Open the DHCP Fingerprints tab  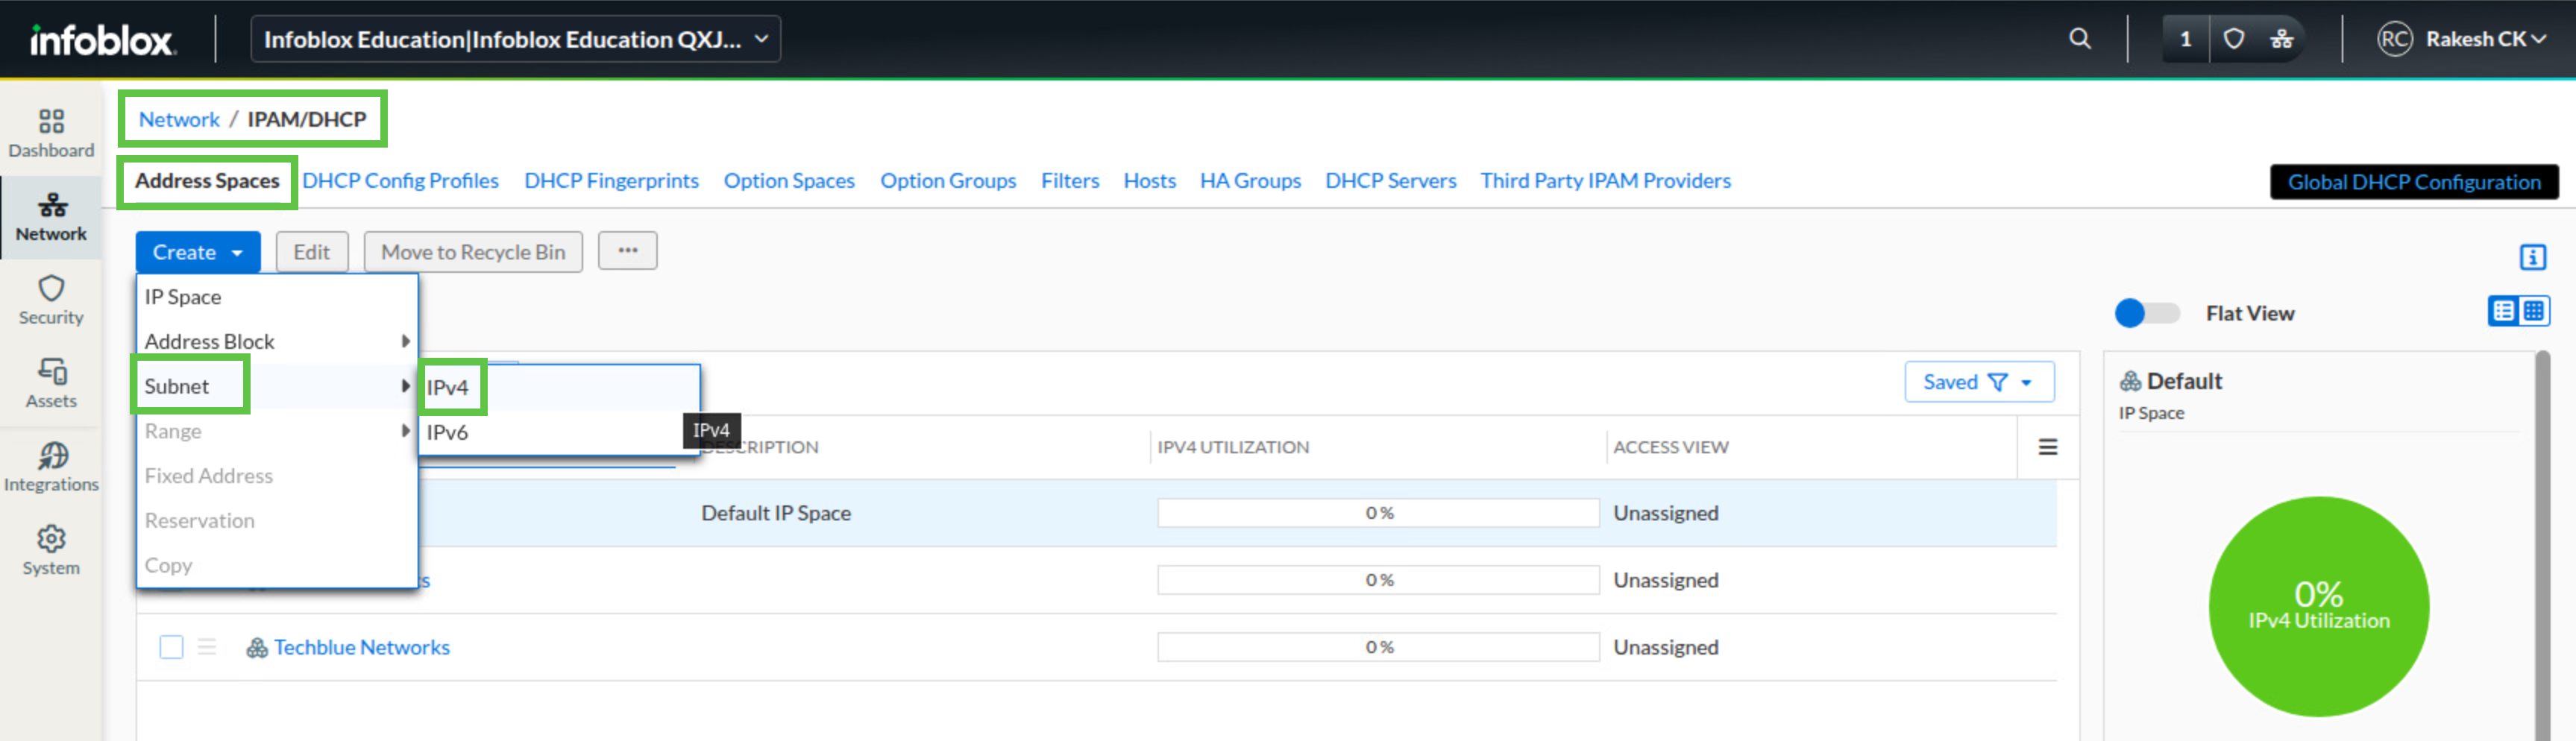pos(611,181)
